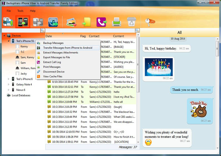221x156 pixels.
Task: Choose Disconnect Device from context menu
Action: pos(68,72)
